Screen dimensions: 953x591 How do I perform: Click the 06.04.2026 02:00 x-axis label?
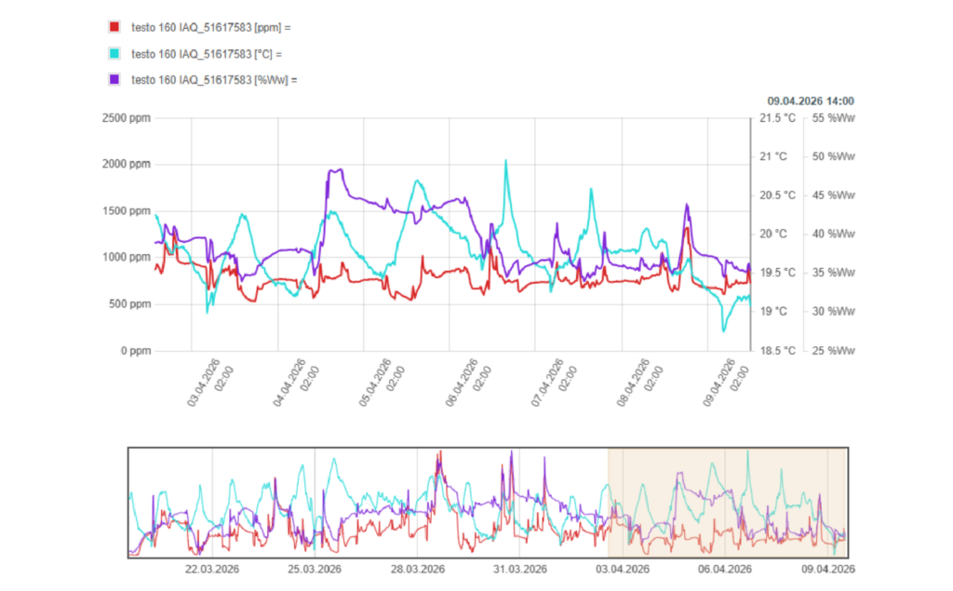pos(468,382)
